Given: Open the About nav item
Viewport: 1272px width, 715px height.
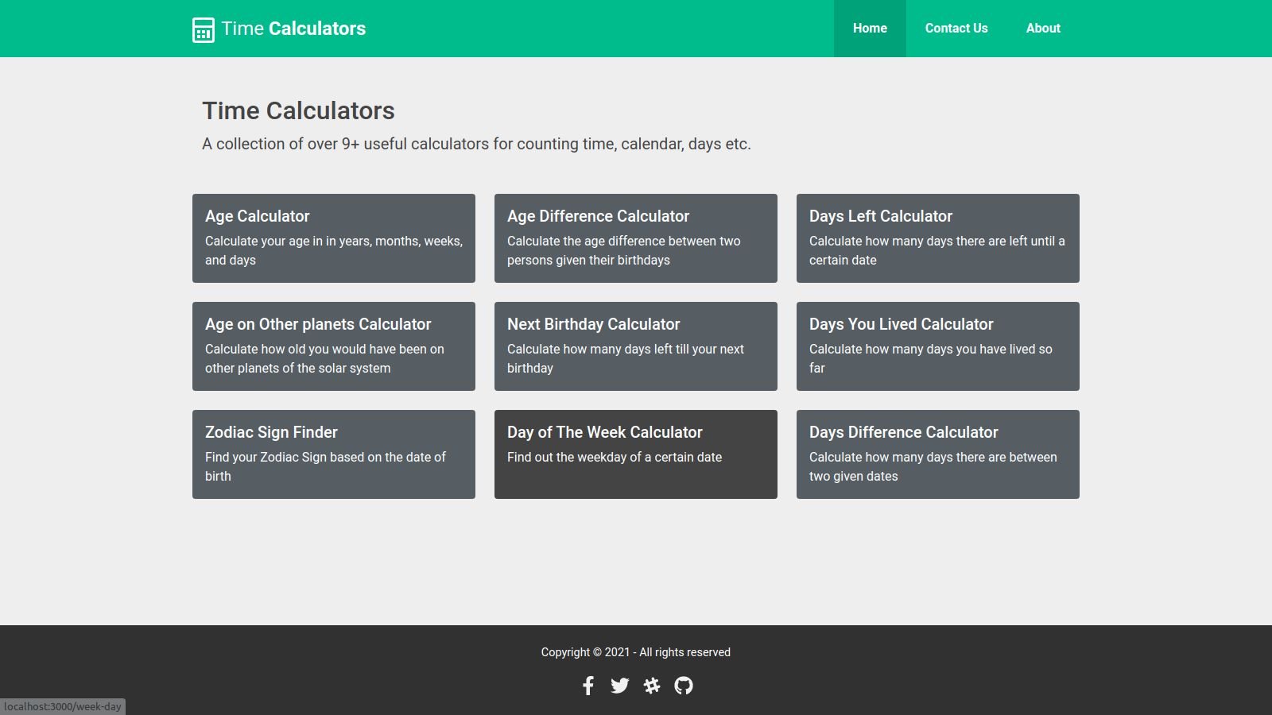Looking at the screenshot, I should pos(1043,29).
